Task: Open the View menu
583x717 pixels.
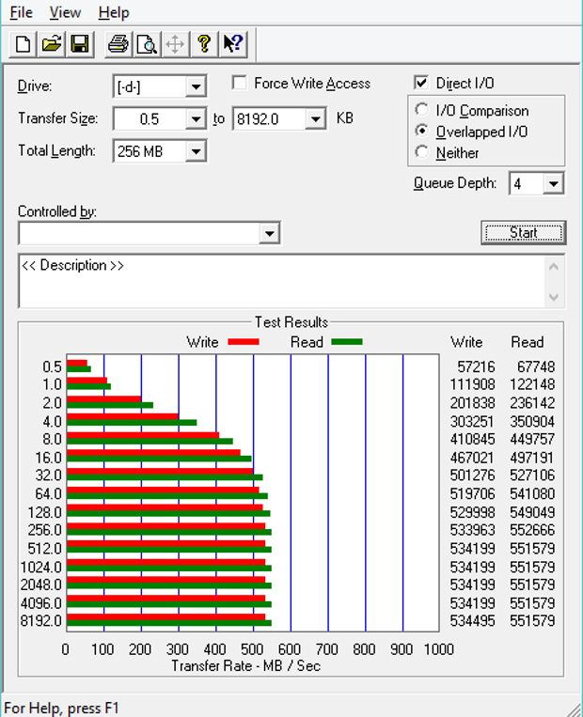Action: tap(65, 13)
